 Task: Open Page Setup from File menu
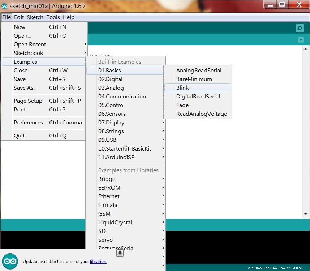coord(44,101)
